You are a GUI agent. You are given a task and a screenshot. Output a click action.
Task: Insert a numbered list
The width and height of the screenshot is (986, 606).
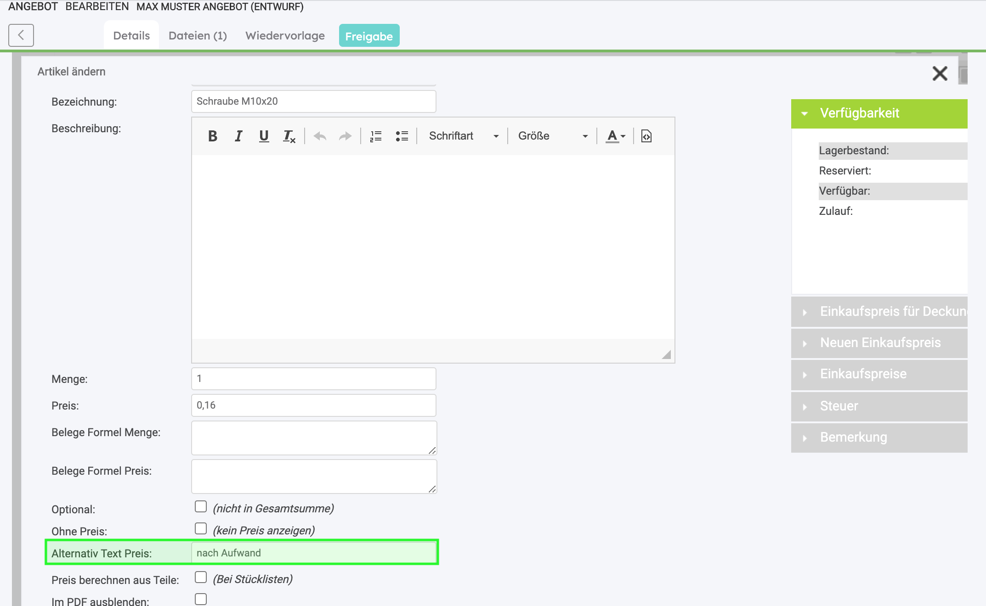pyautogui.click(x=376, y=136)
